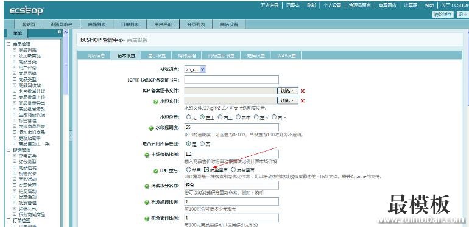Select 左下 watermark position
The image size is (469, 227).
point(256,117)
